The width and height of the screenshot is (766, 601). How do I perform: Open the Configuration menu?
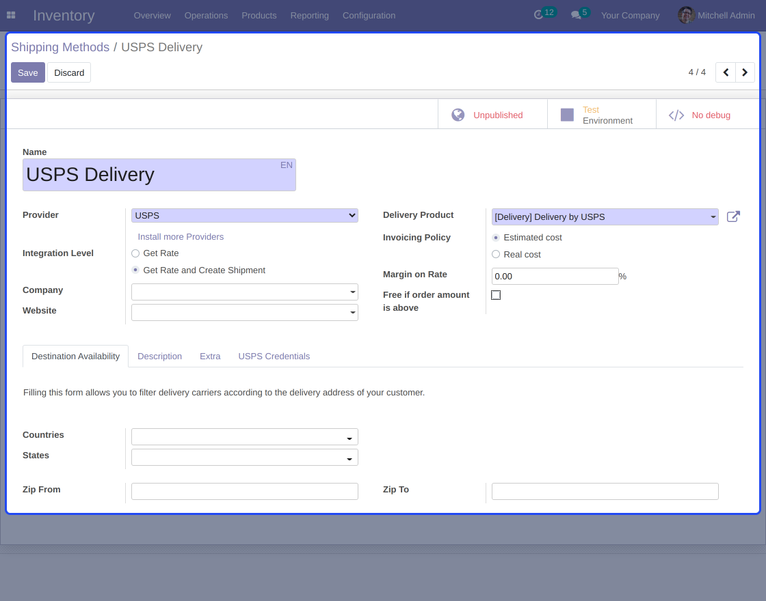[x=369, y=15]
